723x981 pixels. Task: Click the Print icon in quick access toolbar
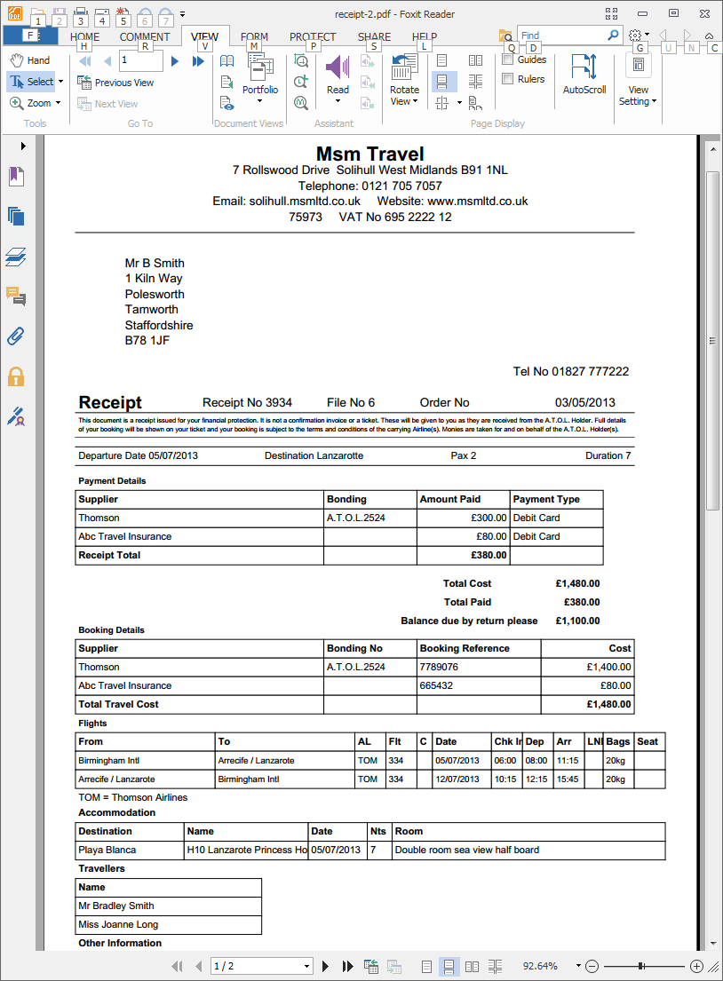point(80,14)
